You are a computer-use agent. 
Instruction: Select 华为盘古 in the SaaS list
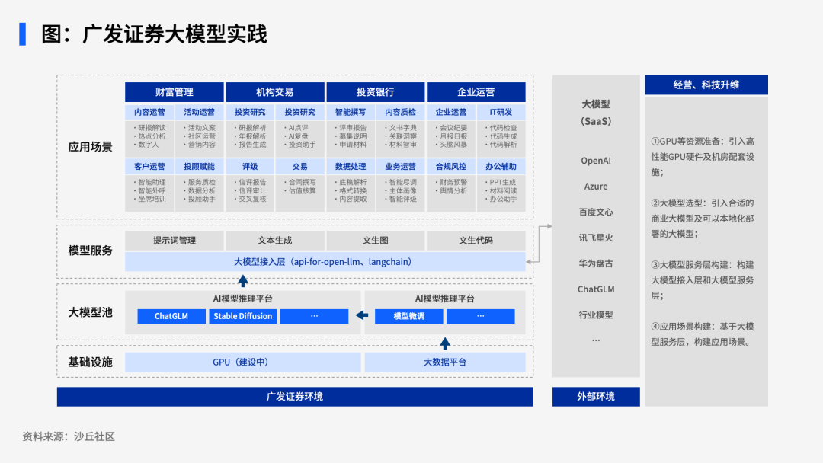coord(596,263)
